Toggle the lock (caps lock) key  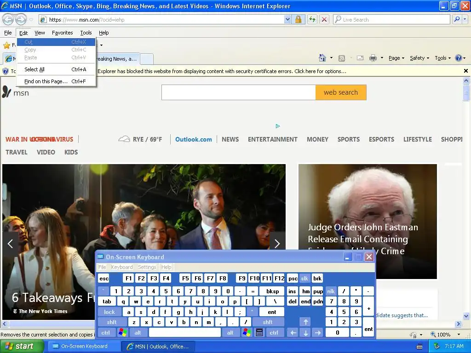pyautogui.click(x=109, y=312)
